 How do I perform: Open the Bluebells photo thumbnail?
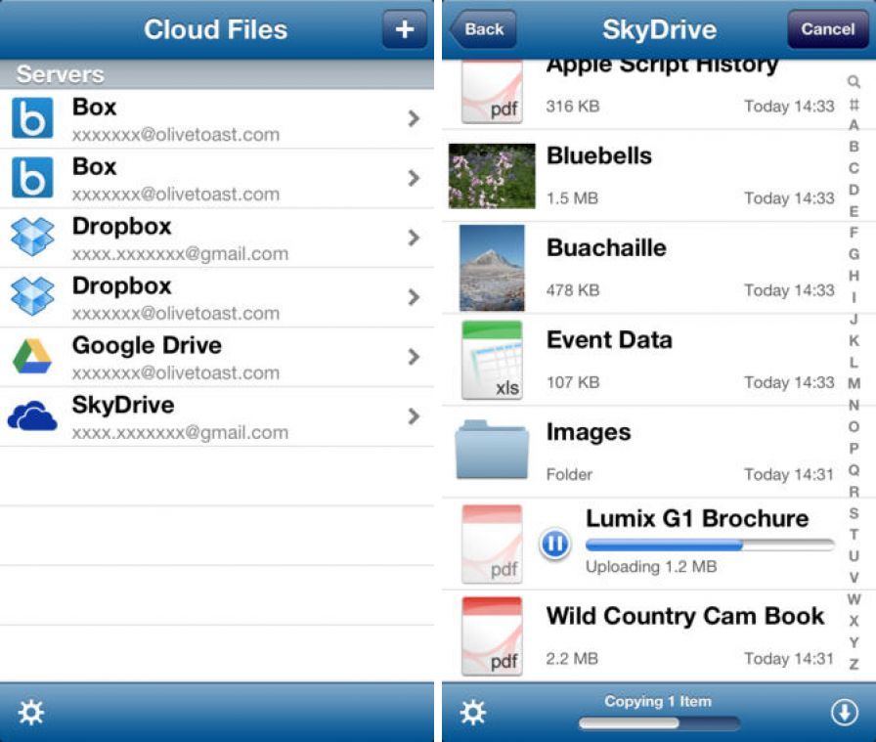492,176
